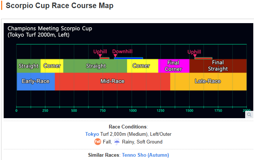Viewport: 254px width, 160px height.
Task: Click the second green Straight block
Action: tap(95, 66)
